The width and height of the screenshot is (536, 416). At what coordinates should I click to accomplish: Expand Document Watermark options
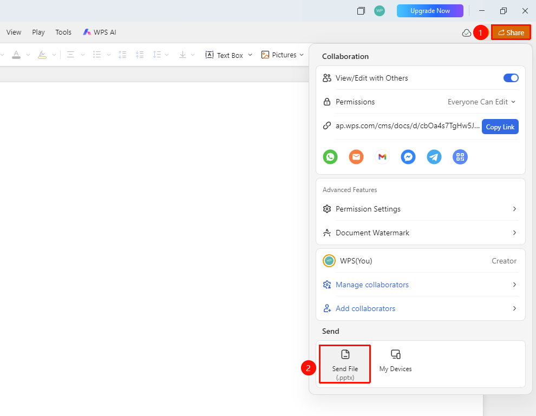point(421,233)
